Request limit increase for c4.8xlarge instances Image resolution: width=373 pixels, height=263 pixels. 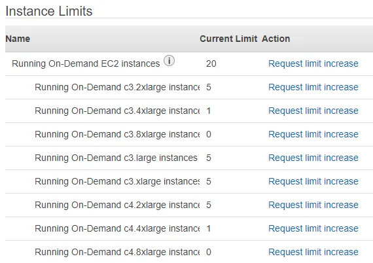point(313,252)
